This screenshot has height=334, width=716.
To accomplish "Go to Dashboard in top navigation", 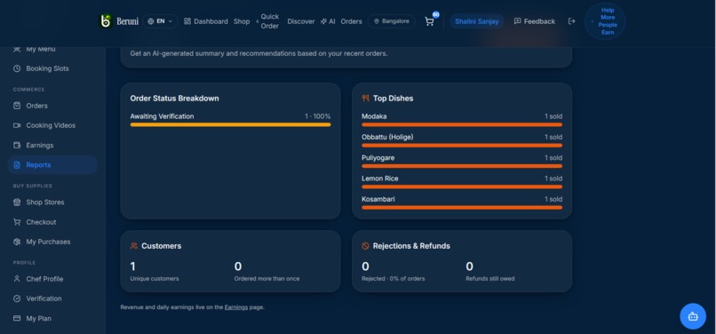I will point(205,21).
